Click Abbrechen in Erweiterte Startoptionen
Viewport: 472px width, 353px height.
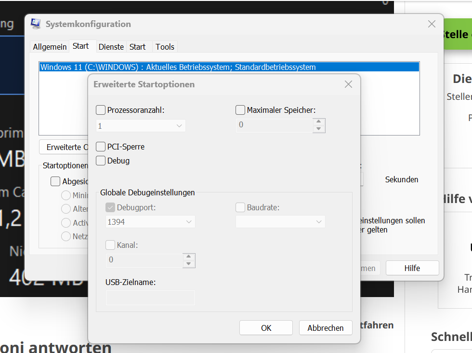point(326,327)
